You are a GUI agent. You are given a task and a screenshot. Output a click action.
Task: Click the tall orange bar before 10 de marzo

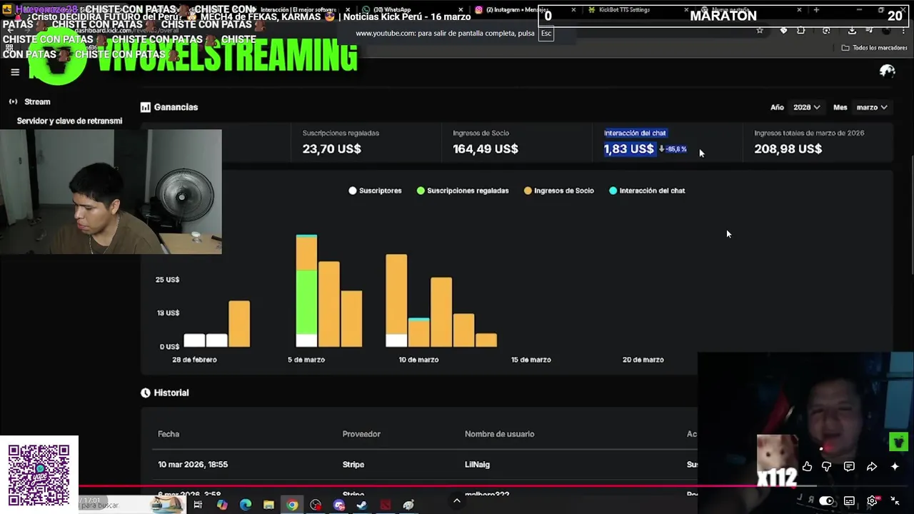pyautogui.click(x=396, y=301)
